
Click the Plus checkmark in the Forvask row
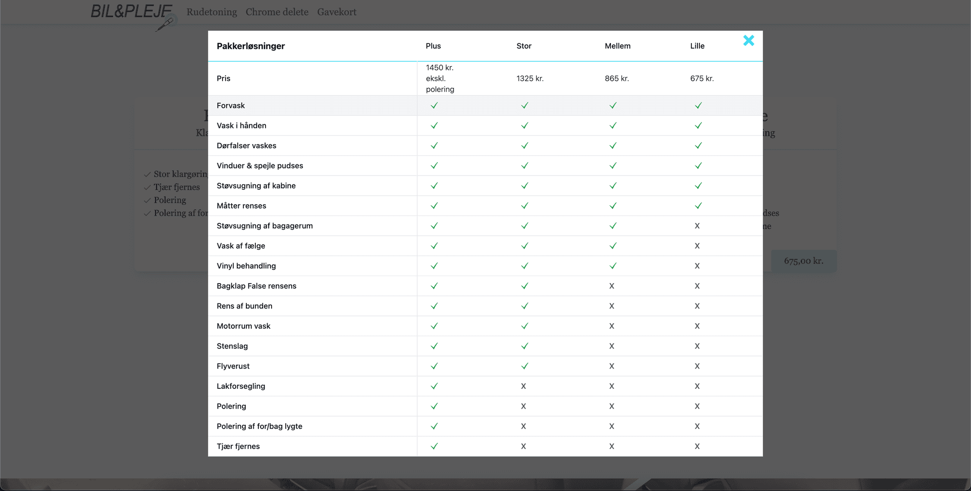point(434,106)
